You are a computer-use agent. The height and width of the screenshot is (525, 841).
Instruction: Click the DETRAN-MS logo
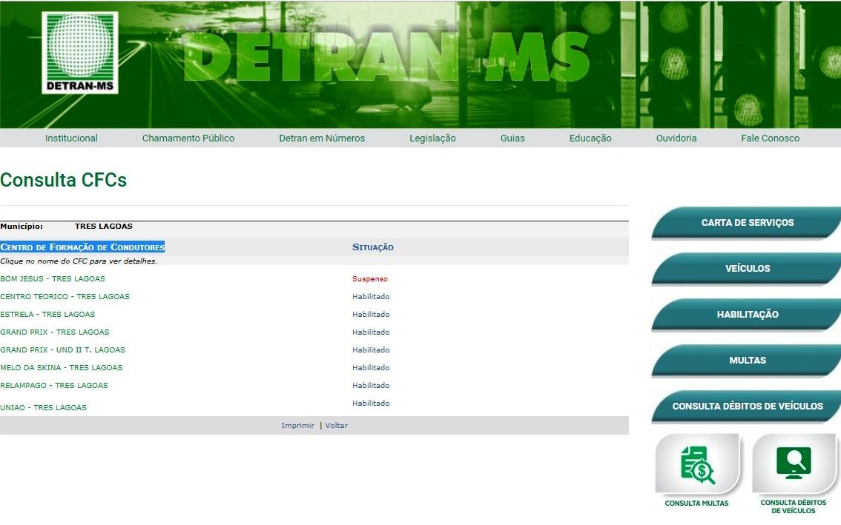tap(80, 53)
